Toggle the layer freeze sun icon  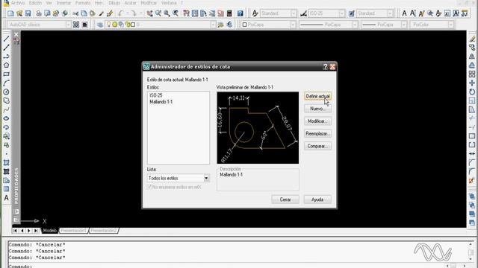tap(114, 25)
